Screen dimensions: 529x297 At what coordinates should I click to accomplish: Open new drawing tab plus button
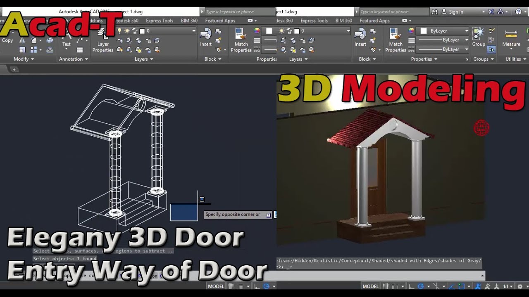[x=14, y=69]
